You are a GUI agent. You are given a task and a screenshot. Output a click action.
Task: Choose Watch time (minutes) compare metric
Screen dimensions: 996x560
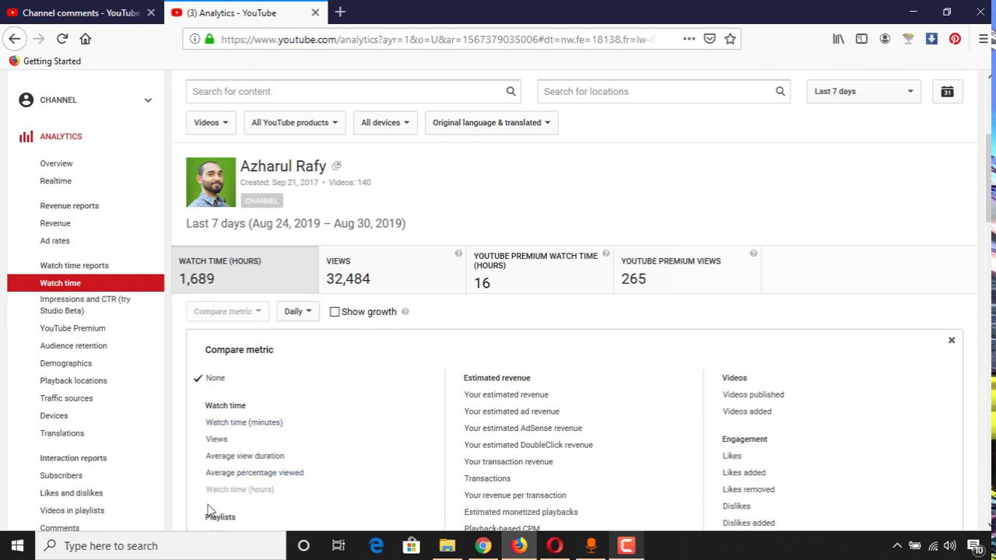(x=244, y=422)
